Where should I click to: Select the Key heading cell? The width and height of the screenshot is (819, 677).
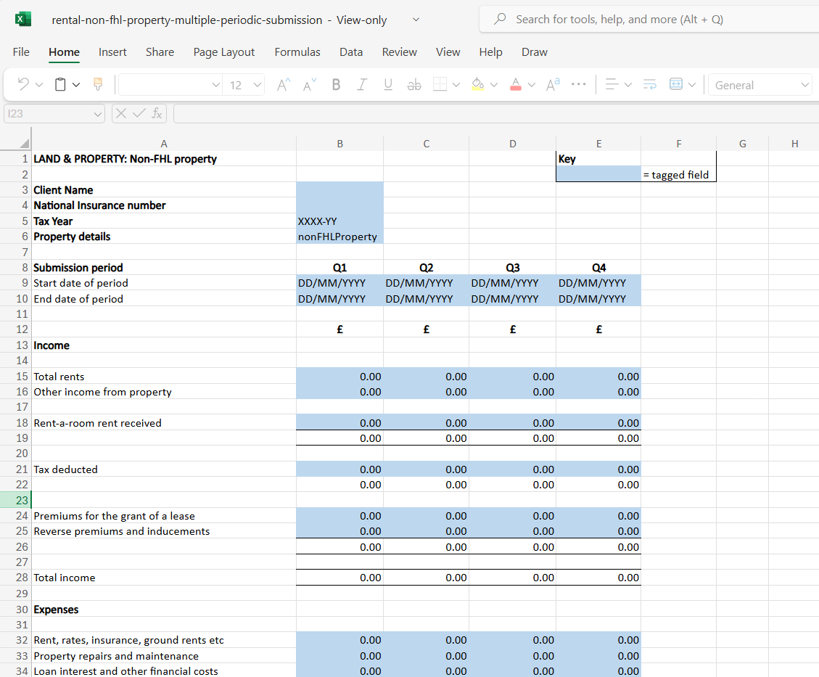(598, 159)
